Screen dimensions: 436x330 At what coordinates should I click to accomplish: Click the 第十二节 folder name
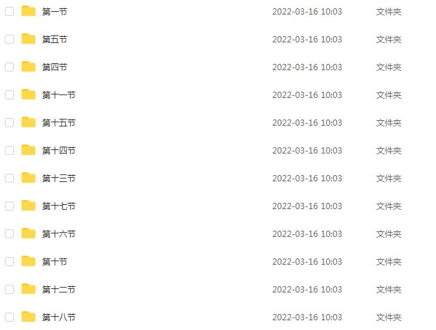pos(59,290)
